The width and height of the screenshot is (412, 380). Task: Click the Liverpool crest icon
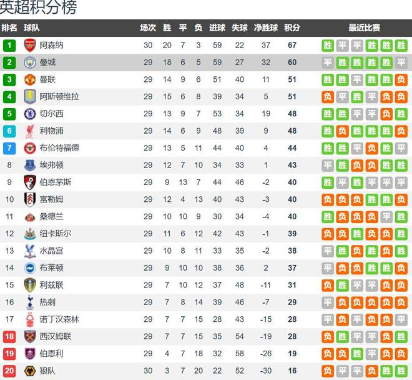[x=29, y=131]
